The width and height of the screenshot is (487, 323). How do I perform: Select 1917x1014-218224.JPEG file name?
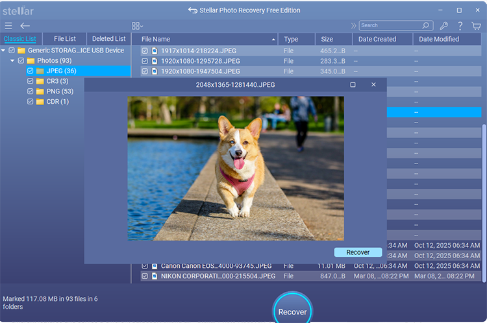(199, 51)
